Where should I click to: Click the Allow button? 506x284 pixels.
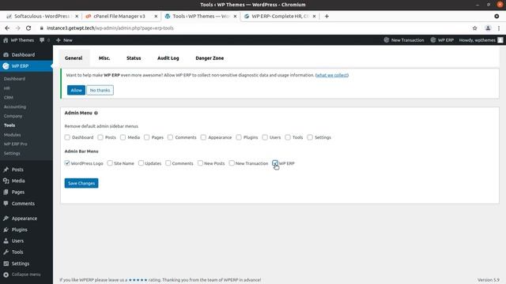(x=76, y=90)
